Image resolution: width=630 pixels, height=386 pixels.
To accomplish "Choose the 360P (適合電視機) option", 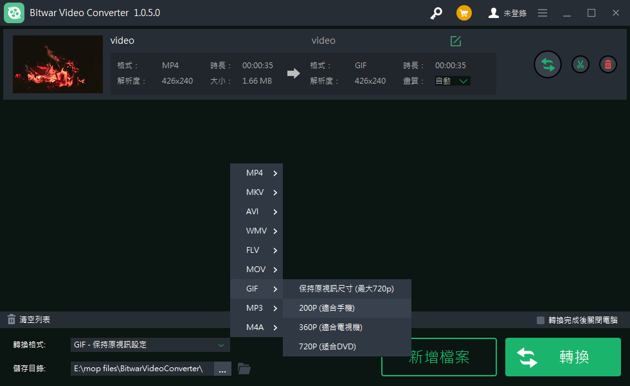I will tap(347, 327).
